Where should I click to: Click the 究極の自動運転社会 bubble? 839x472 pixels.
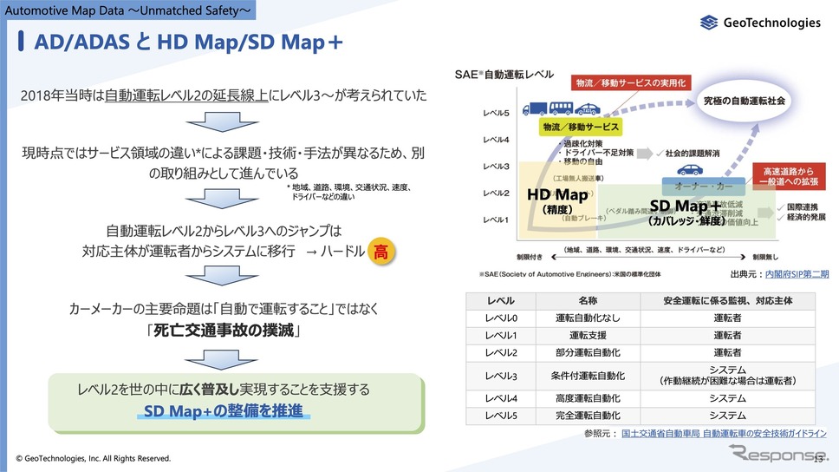pos(744,101)
